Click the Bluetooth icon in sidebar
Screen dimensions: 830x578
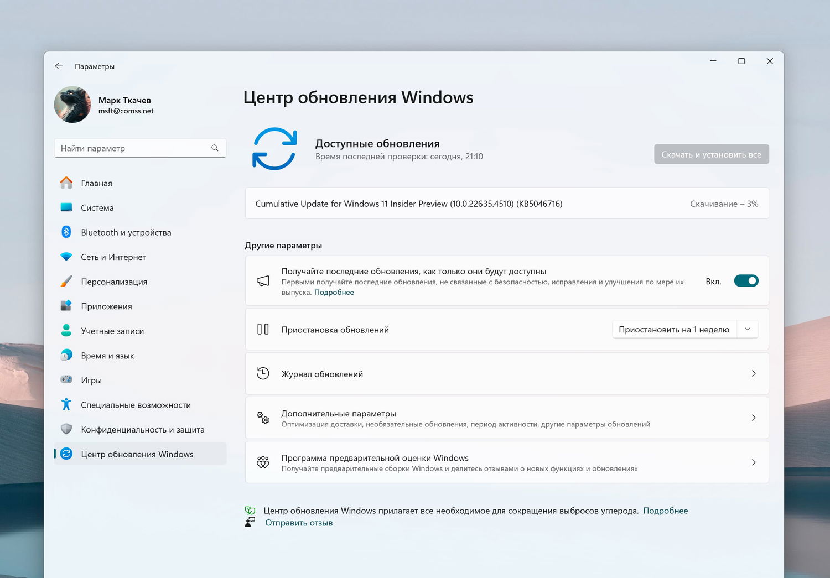[66, 232]
